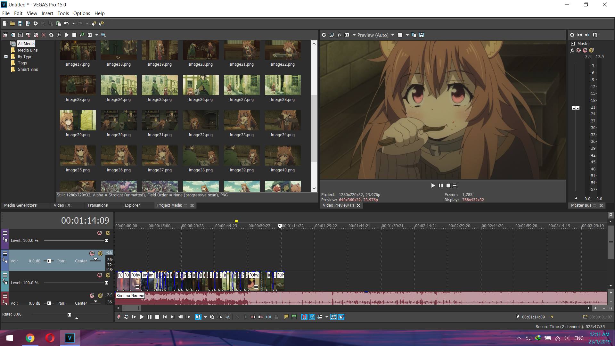615x346 pixels.
Task: Open track 1's hamburger menu
Action: 5,233
